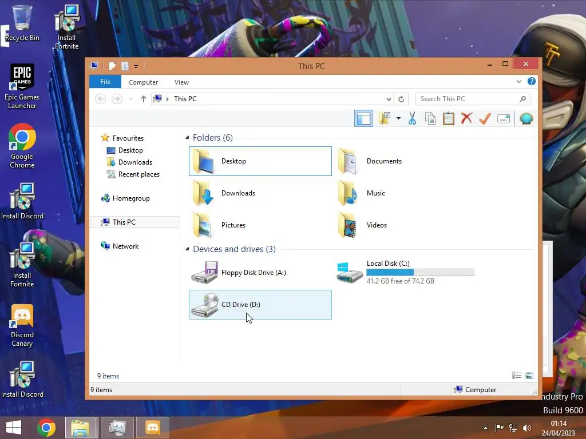Image resolution: width=586 pixels, height=439 pixels.
Task: Click the Copy toolbar icon
Action: (430, 119)
